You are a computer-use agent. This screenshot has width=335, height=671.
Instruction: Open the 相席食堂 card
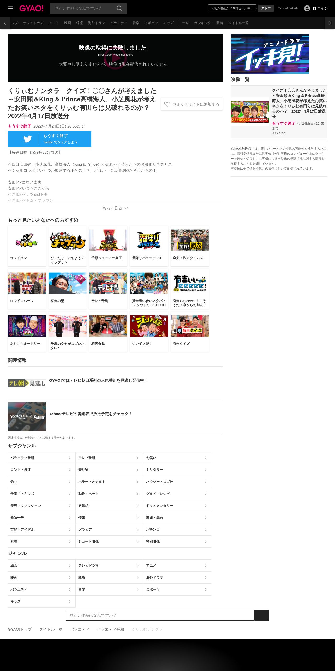pyautogui.click(x=108, y=332)
